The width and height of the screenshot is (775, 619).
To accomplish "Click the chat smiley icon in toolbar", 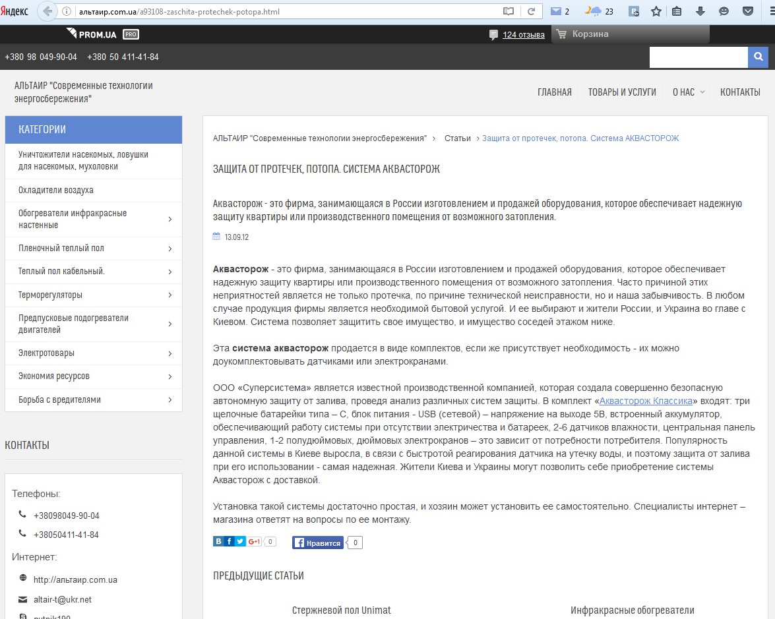I will pyautogui.click(x=724, y=11).
